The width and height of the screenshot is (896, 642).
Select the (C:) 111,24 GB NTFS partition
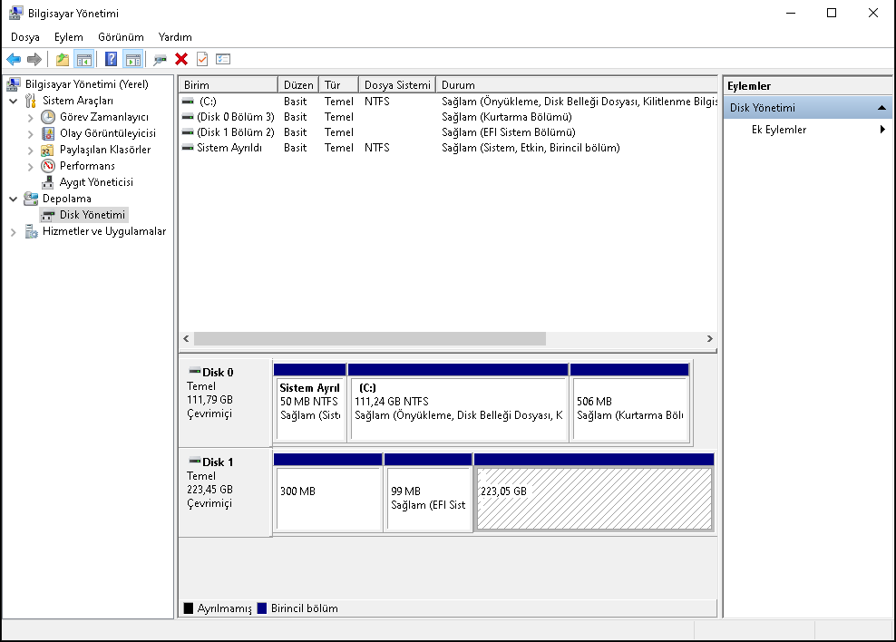458,403
